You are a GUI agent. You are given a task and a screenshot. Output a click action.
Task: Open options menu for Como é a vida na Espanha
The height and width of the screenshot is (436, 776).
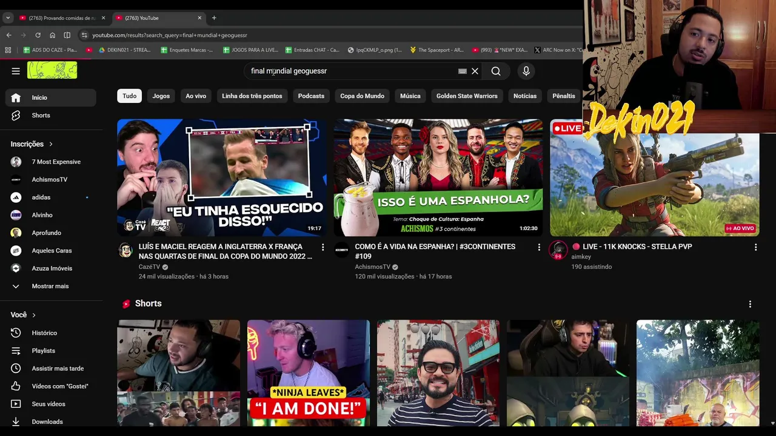(539, 247)
